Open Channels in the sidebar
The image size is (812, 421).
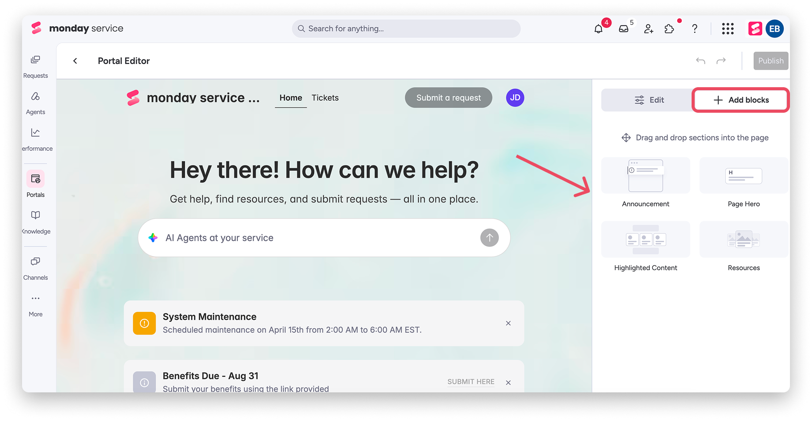tap(36, 269)
